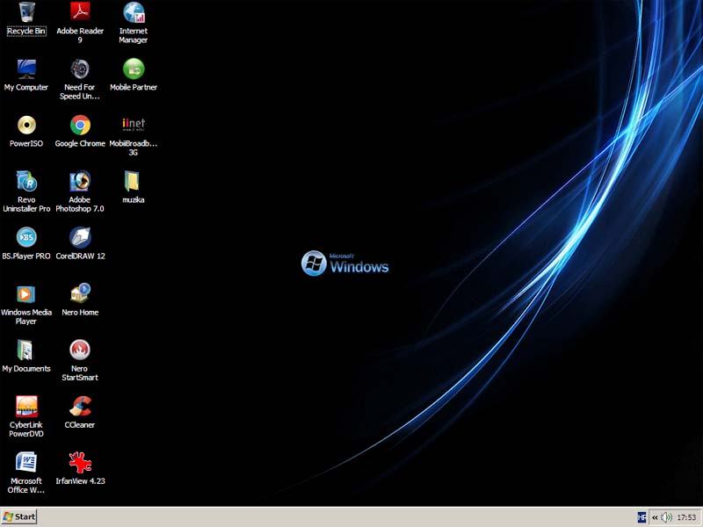Click the BS.Player PRO icon
The height and width of the screenshot is (527, 703).
point(26,238)
